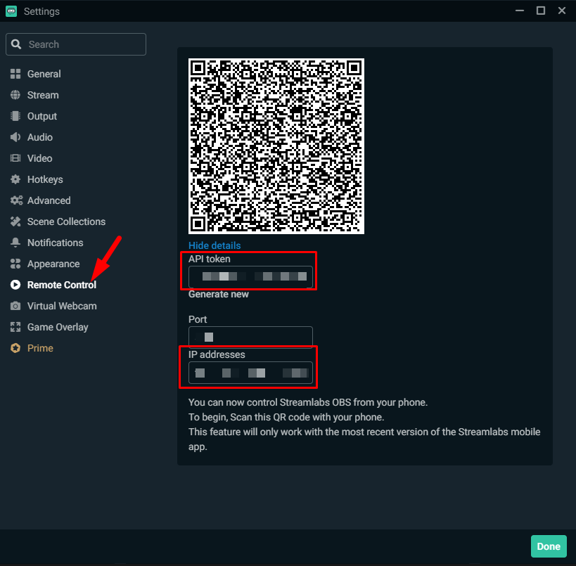Click the Appearance palette icon
576x566 pixels.
pos(15,264)
